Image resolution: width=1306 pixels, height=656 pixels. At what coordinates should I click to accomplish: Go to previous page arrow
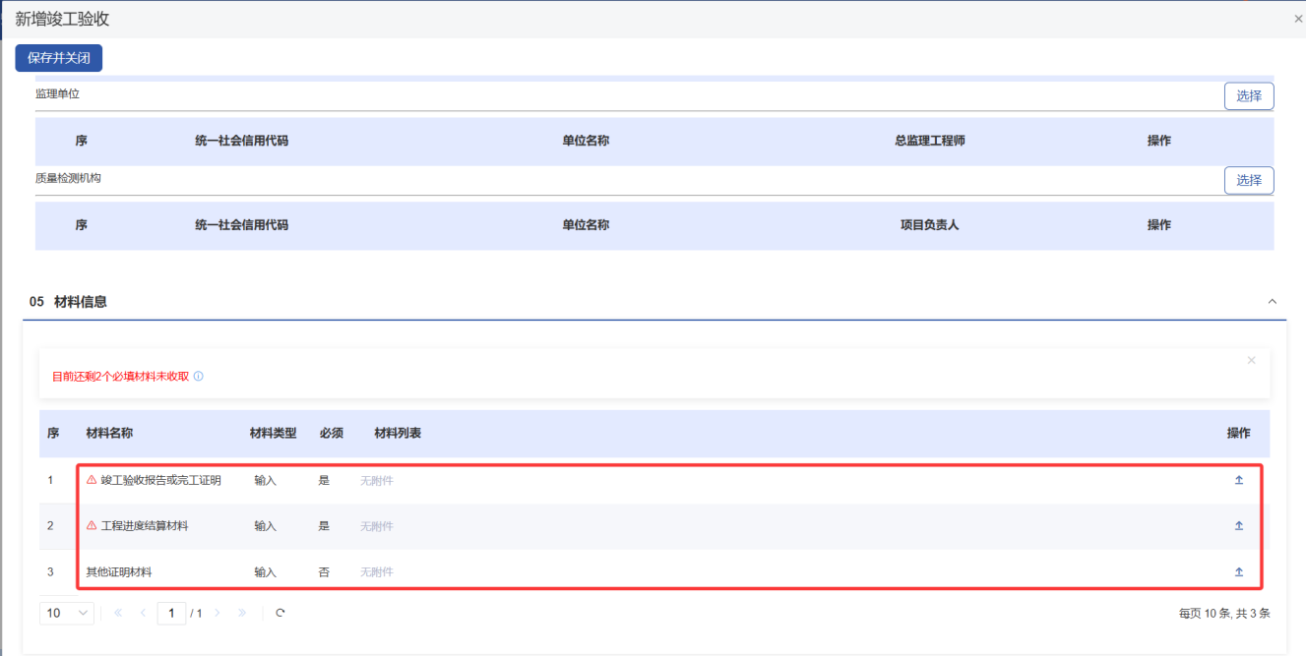click(143, 613)
